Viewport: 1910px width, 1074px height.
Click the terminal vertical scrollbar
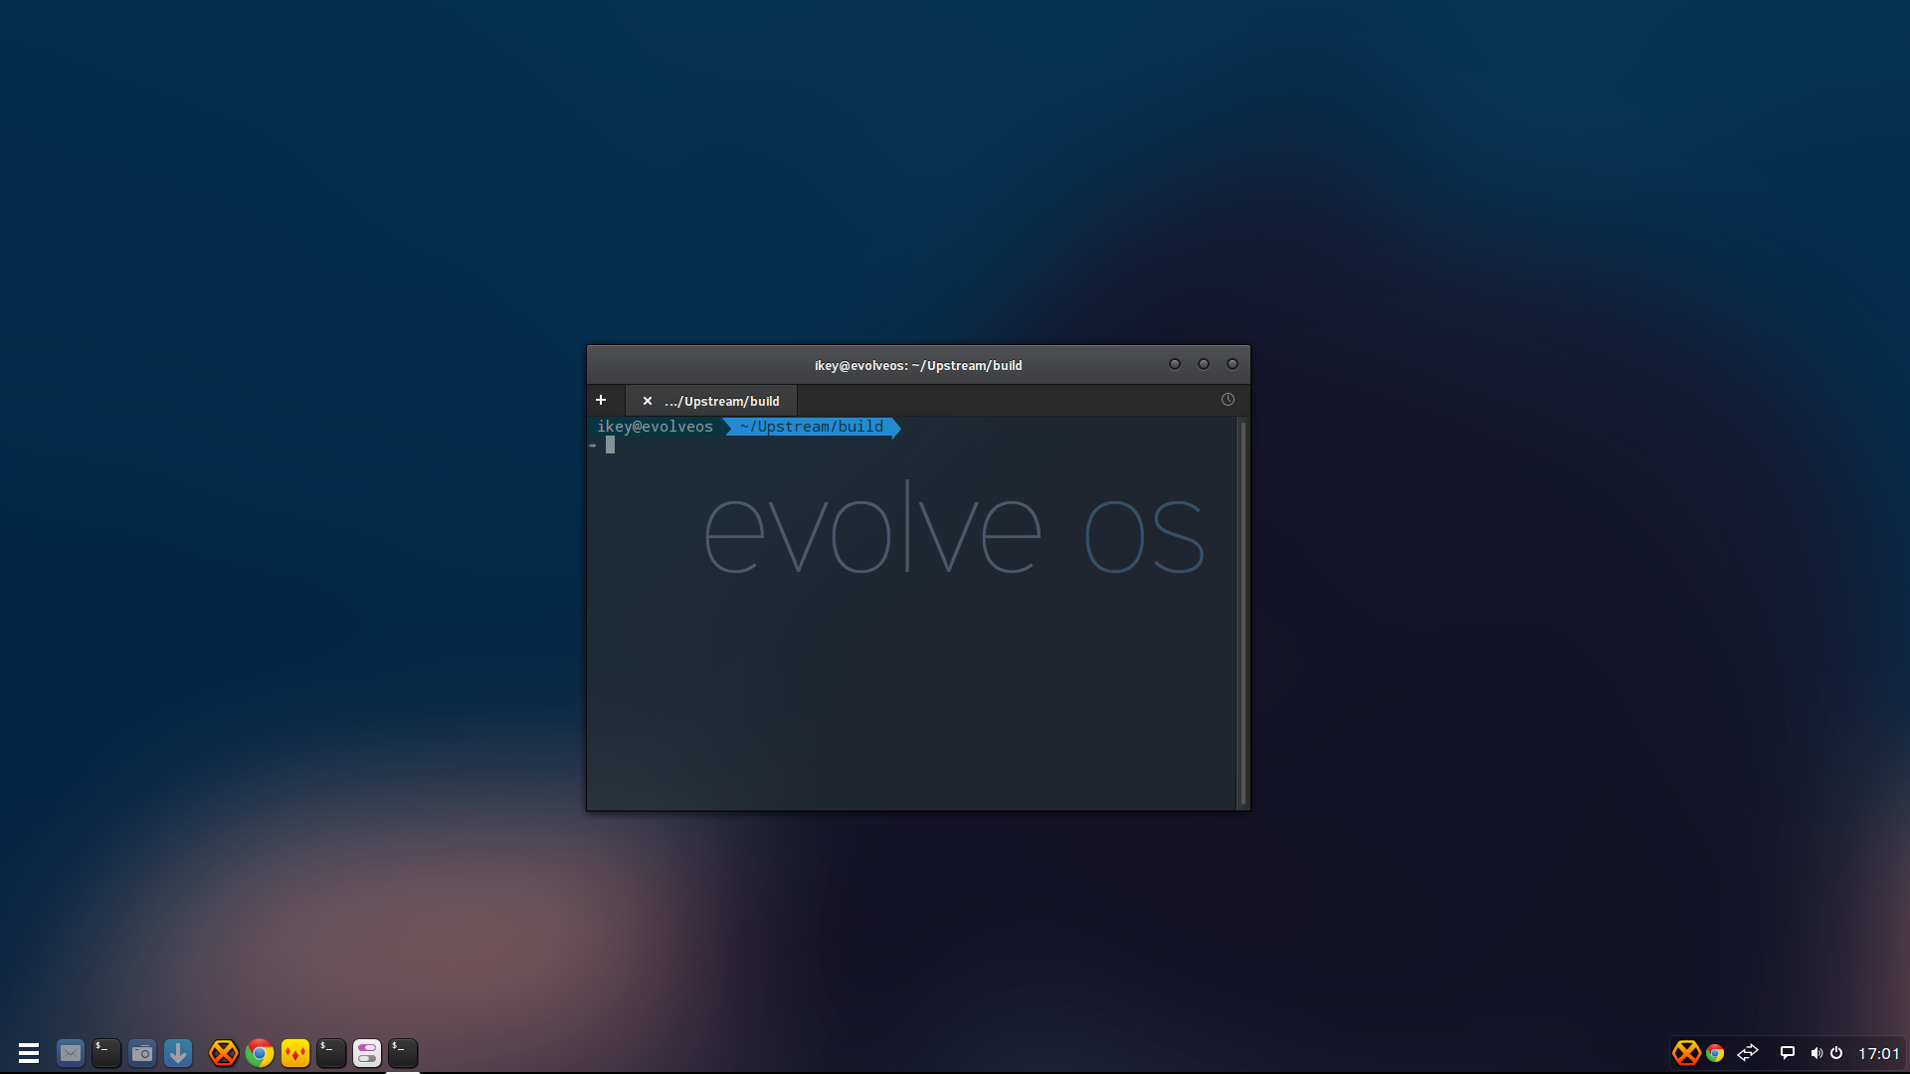[1242, 613]
